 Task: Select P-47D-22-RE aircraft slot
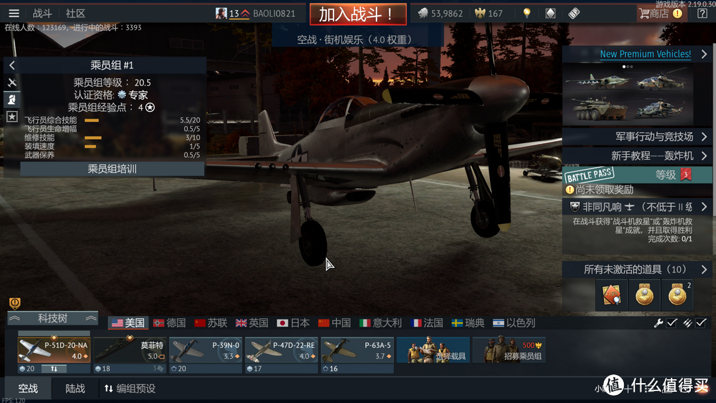(281, 350)
